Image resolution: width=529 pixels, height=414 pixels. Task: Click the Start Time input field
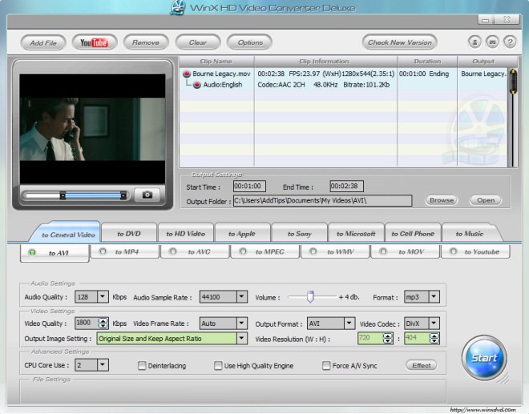coord(249,186)
